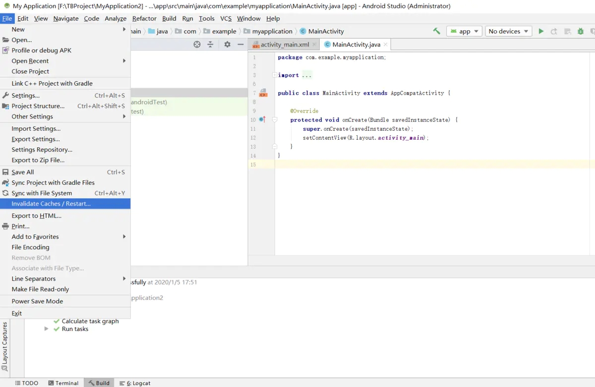This screenshot has width=595, height=387.
Task: Click the empty line 15 in the editor
Action: (x=435, y=165)
